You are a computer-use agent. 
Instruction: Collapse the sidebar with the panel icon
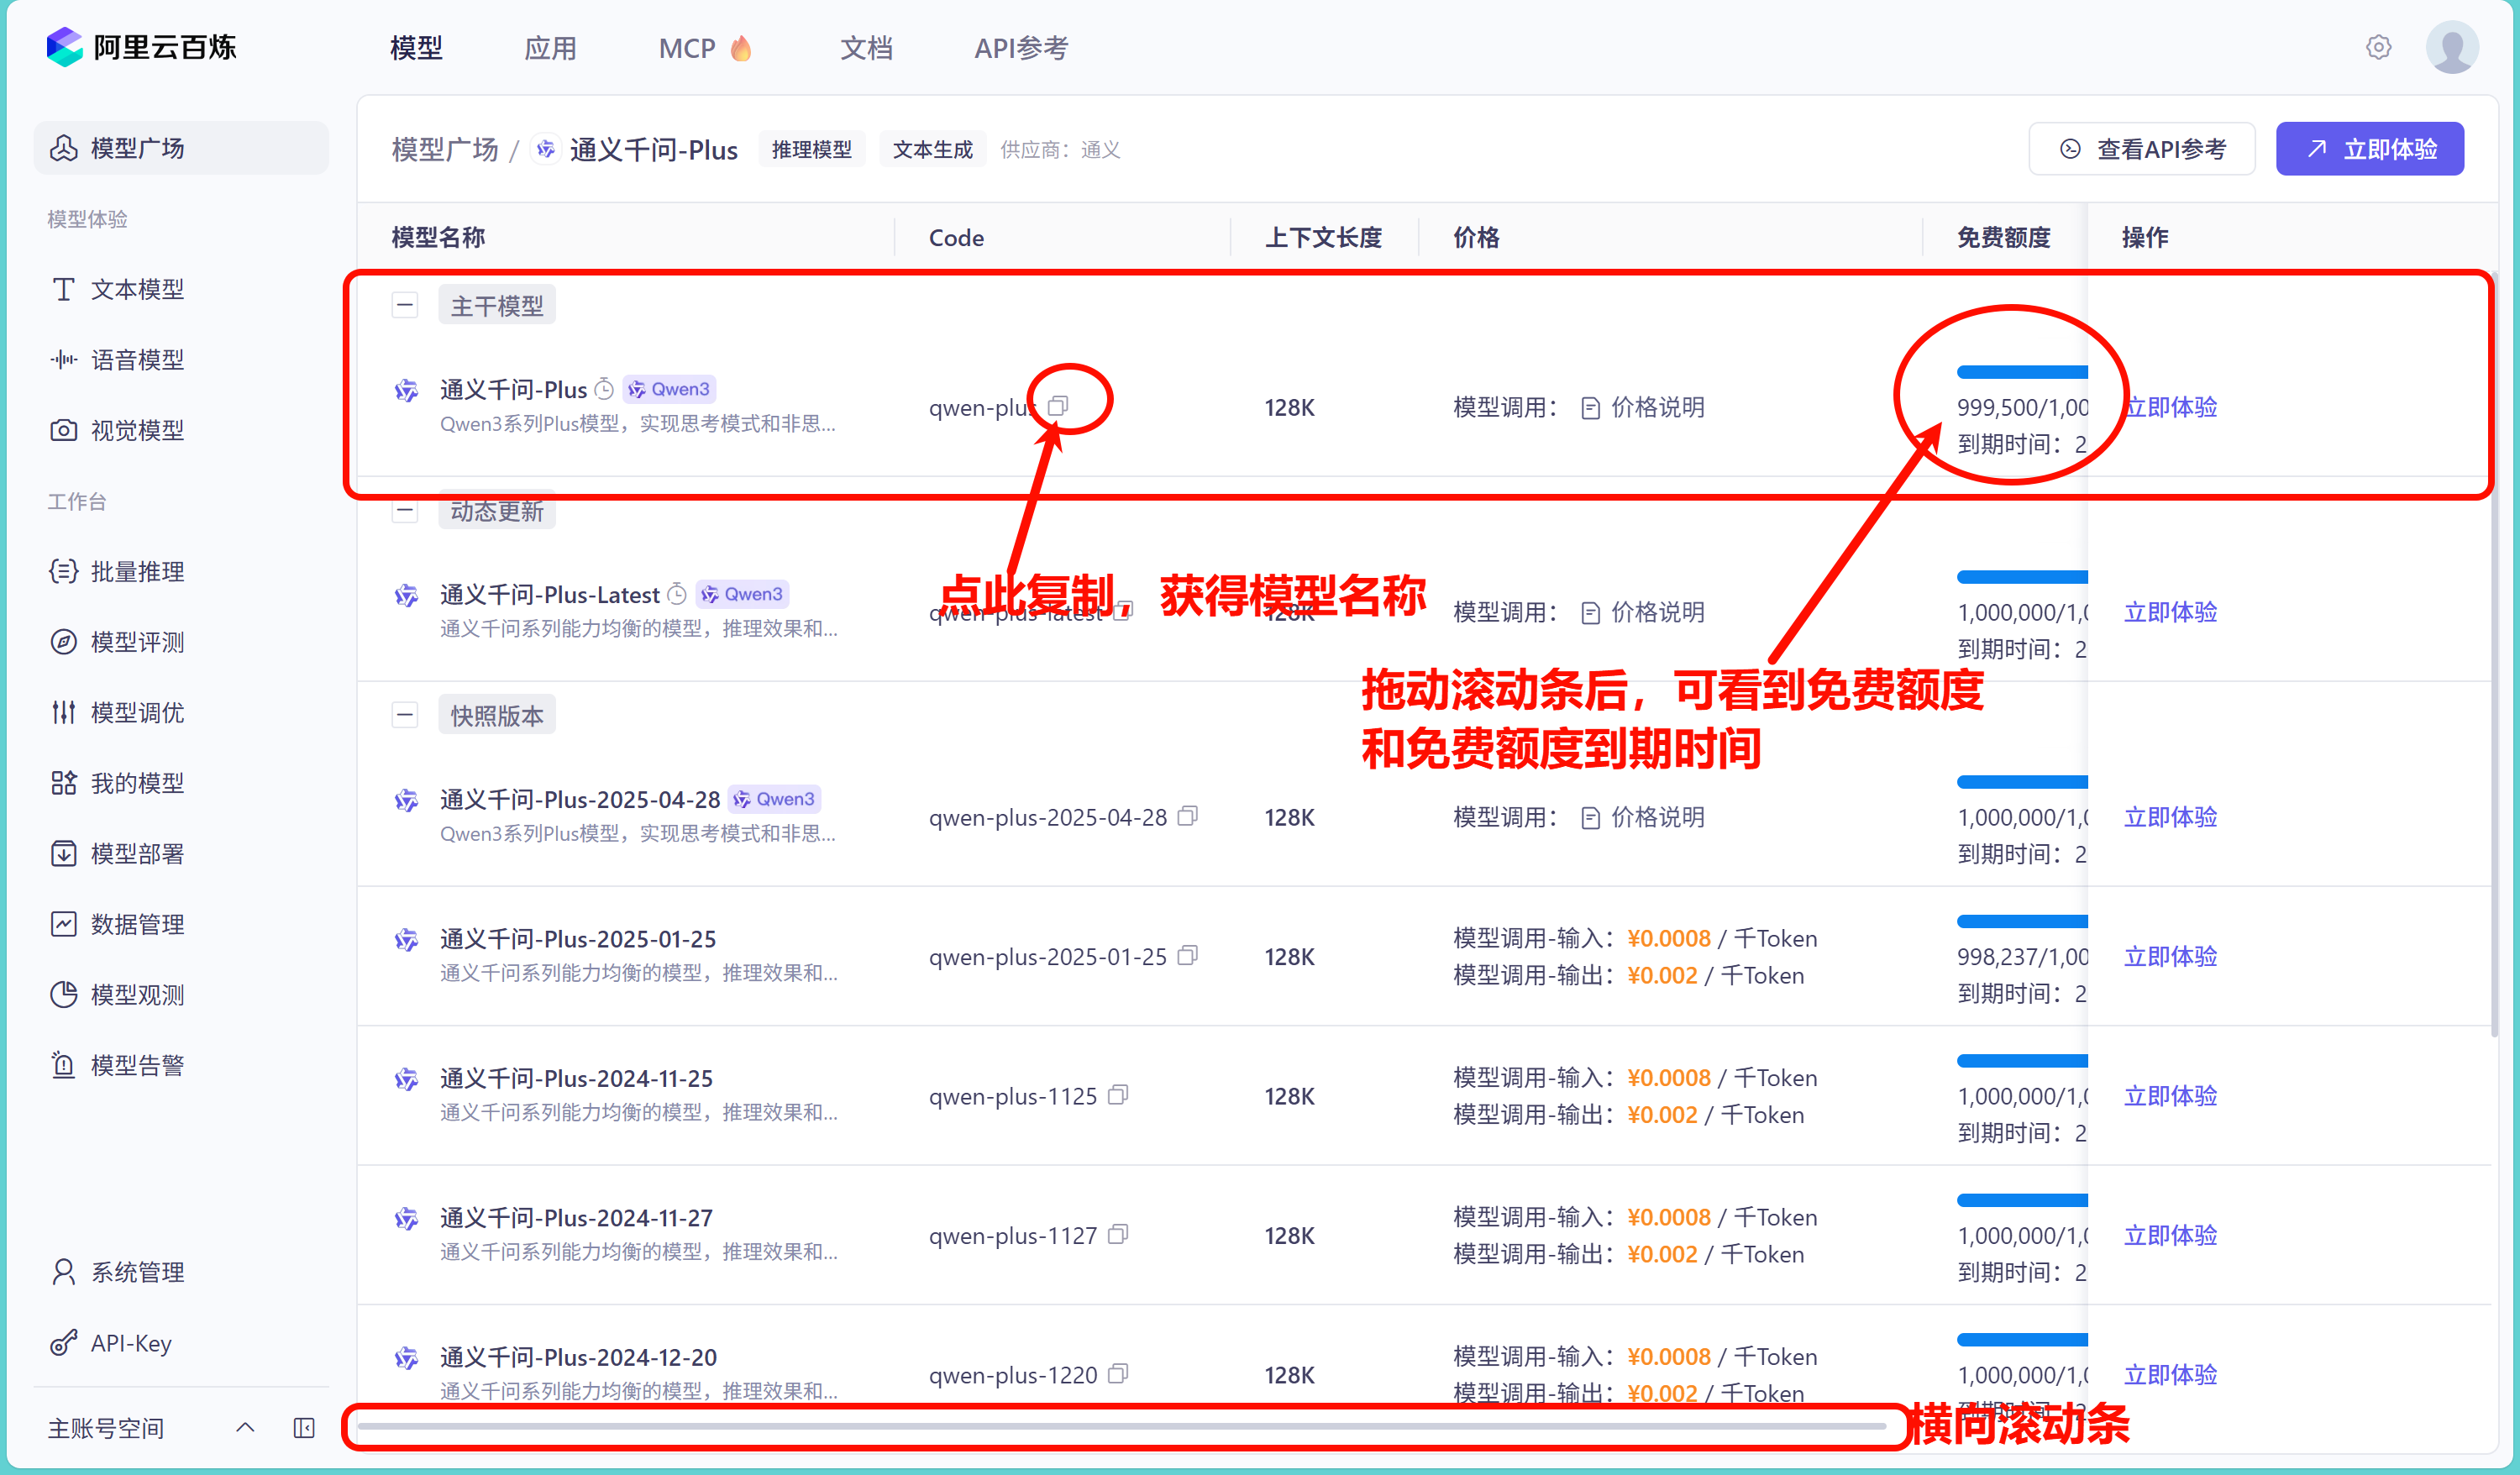(x=304, y=1428)
